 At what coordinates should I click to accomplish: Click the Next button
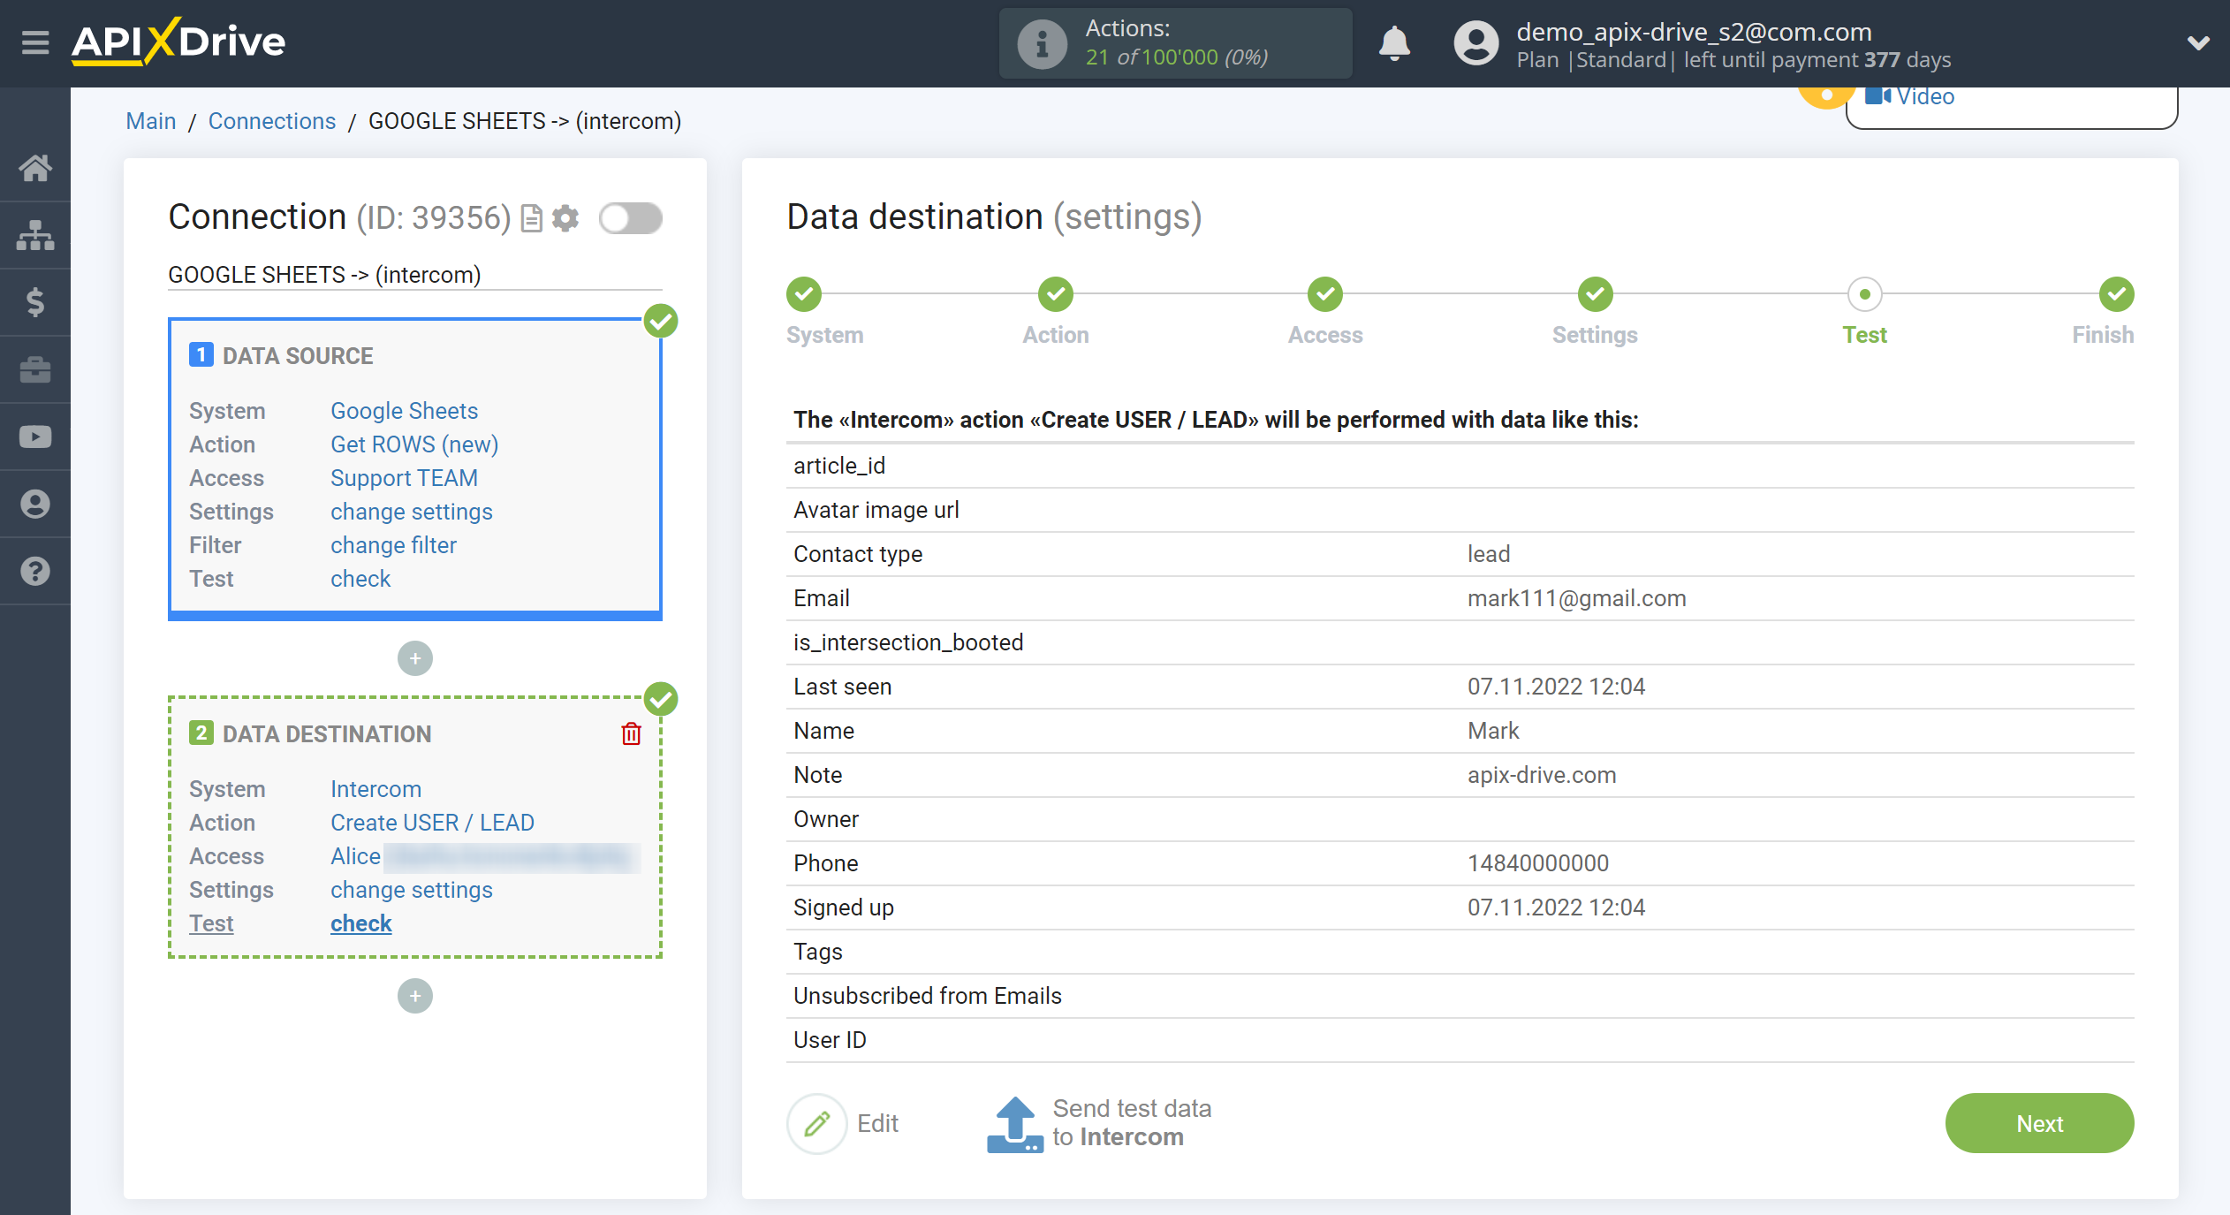2039,1123
